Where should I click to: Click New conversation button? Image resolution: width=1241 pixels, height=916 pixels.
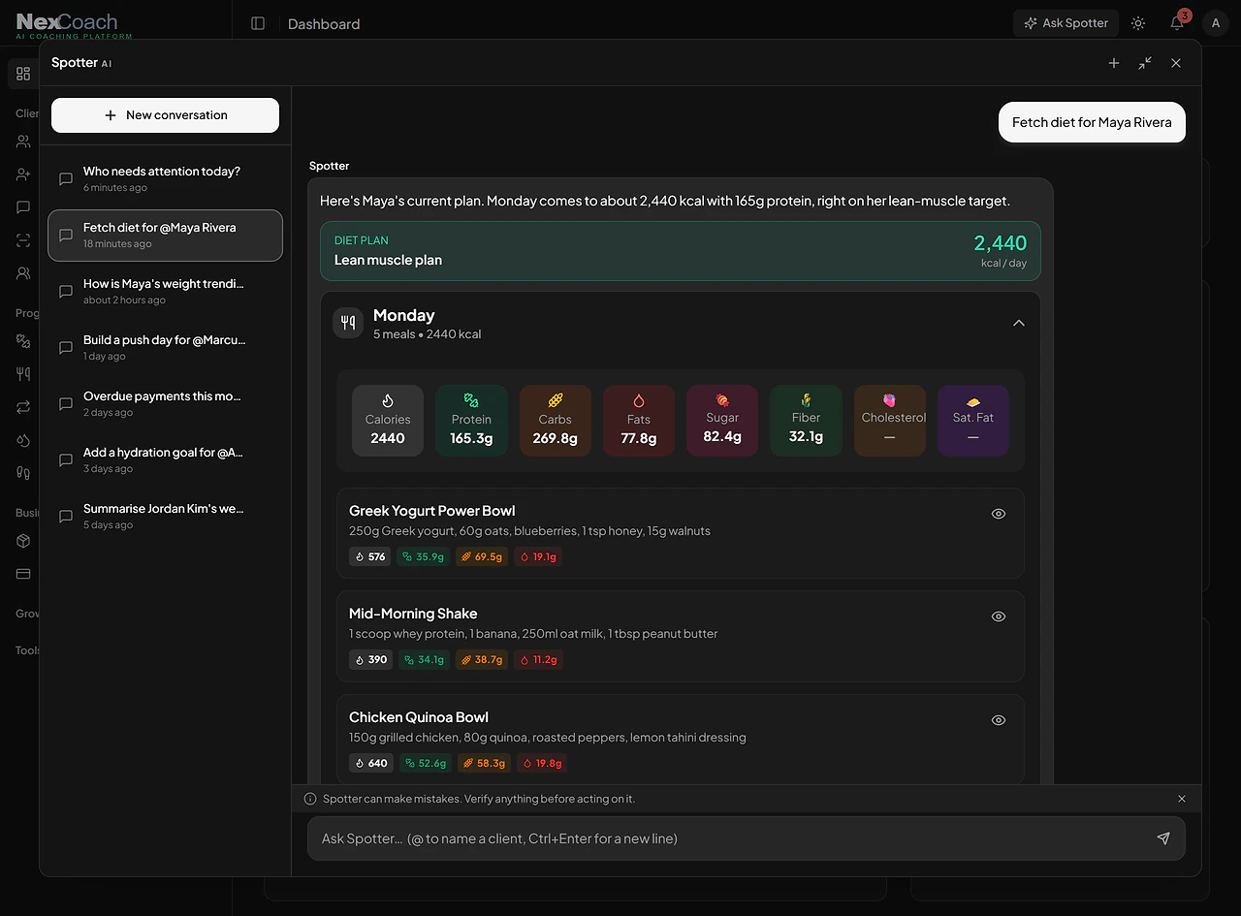pos(165,114)
